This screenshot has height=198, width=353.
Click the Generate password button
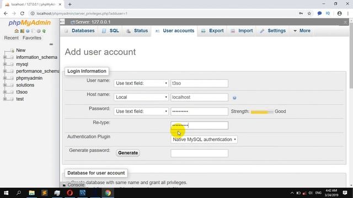128,153
